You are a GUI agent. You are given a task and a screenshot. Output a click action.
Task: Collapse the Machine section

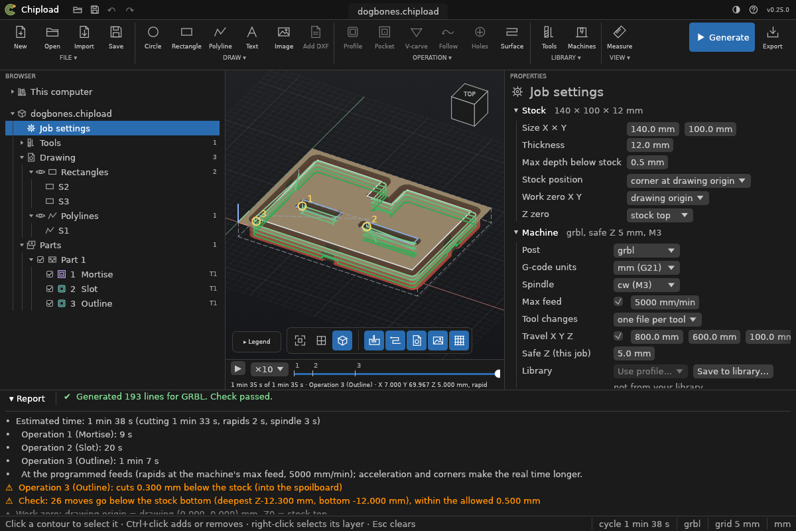[516, 232]
